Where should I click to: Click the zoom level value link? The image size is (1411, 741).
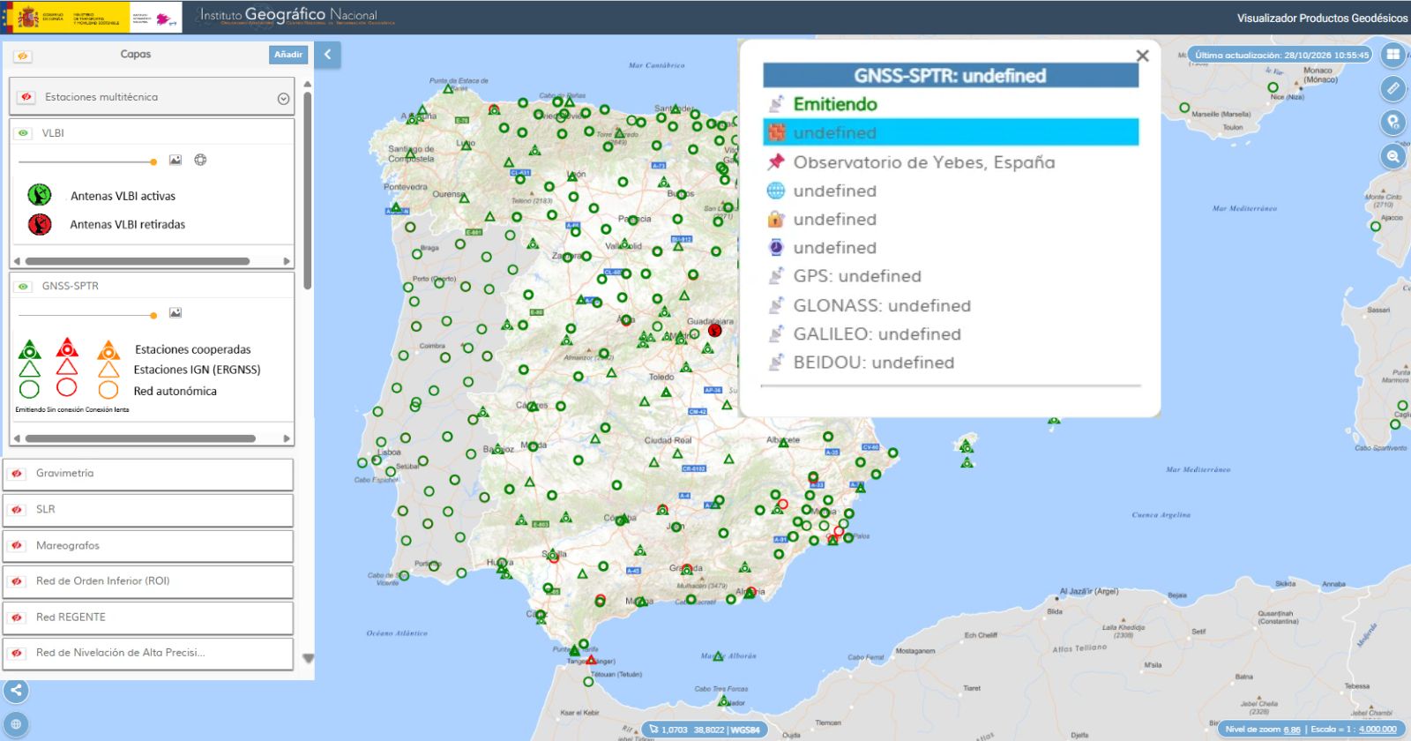[x=1292, y=730]
